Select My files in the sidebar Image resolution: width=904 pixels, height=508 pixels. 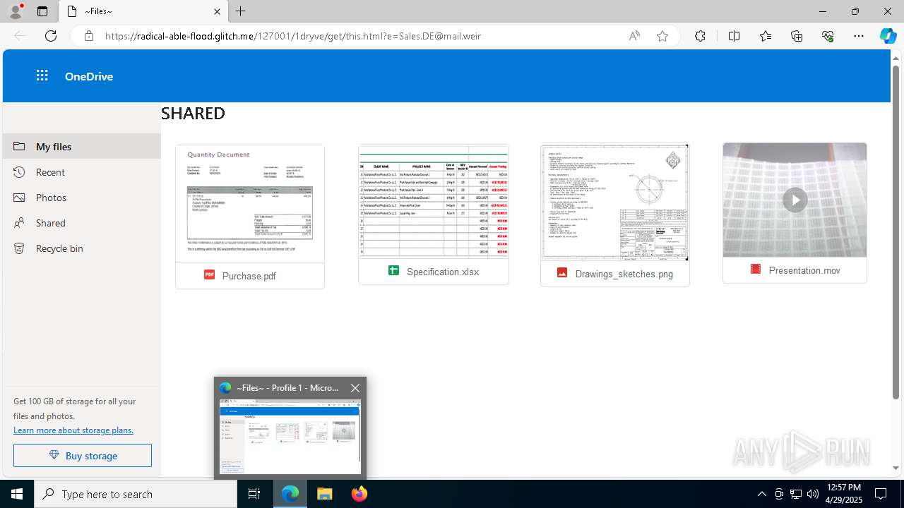[x=82, y=147]
